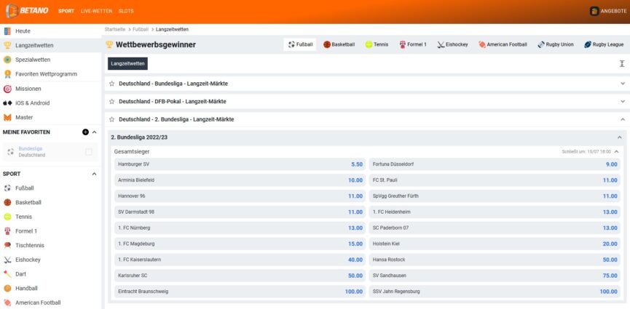Click the iOS & Android icon
This screenshot has height=309, width=630.
[7, 103]
